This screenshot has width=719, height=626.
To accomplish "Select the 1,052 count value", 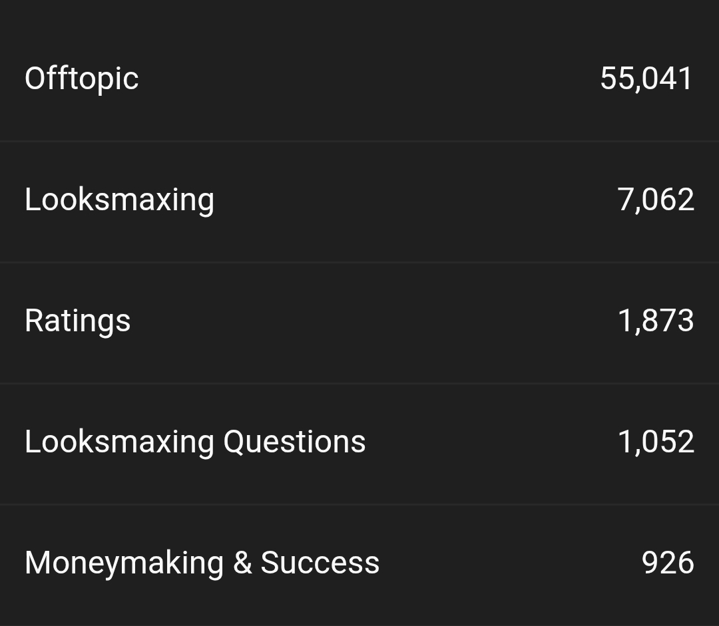I will click(x=656, y=442).
